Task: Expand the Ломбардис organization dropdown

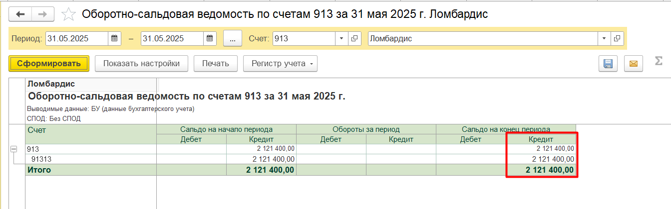Action: pos(605,38)
